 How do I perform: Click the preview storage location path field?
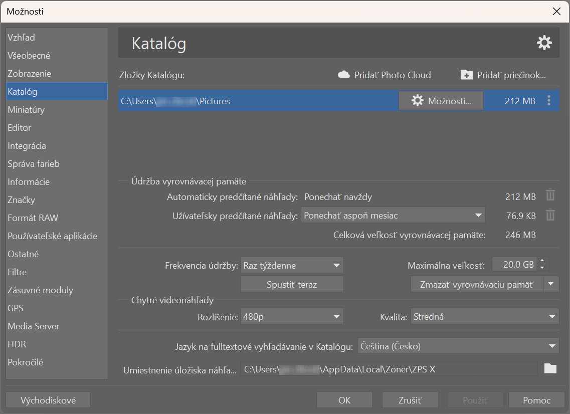tap(389, 369)
